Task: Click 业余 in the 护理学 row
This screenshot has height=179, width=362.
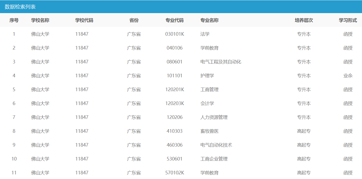Action: pyautogui.click(x=348, y=76)
